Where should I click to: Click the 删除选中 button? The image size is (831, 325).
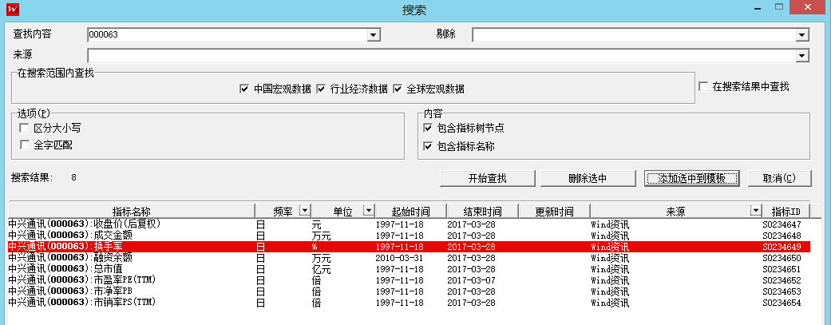pyautogui.click(x=588, y=178)
